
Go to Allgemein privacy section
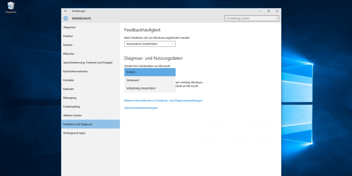90,27
